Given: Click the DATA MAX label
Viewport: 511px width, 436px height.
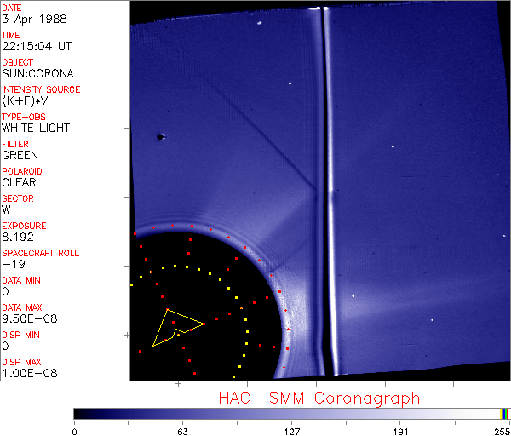Looking at the screenshot, I should point(22,307).
